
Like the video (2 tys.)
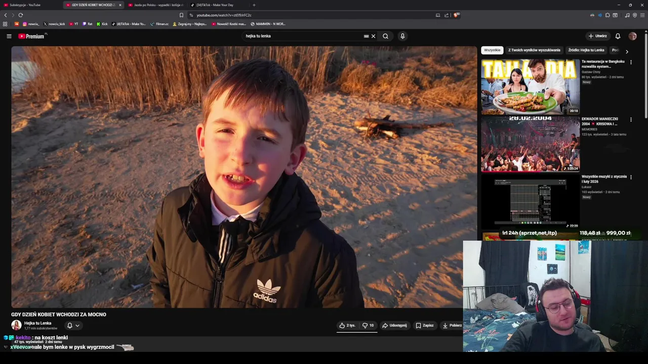coord(347,326)
